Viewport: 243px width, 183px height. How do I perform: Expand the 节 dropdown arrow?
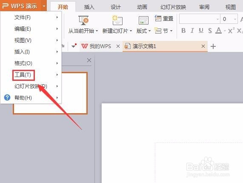coord(171,31)
